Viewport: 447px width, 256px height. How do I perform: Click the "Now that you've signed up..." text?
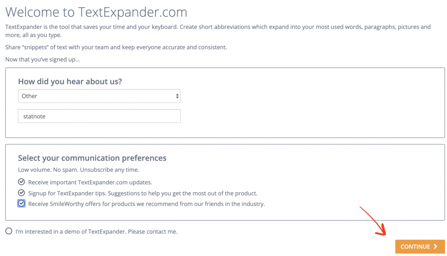coord(42,59)
